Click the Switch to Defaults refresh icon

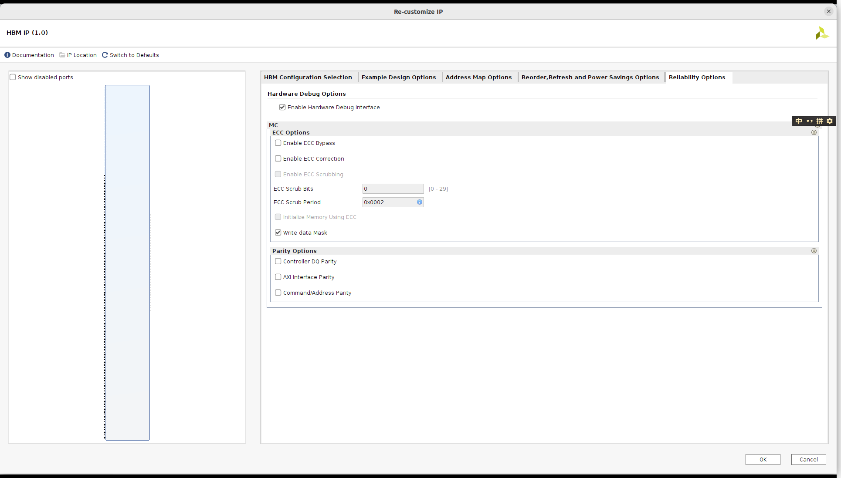tap(105, 55)
